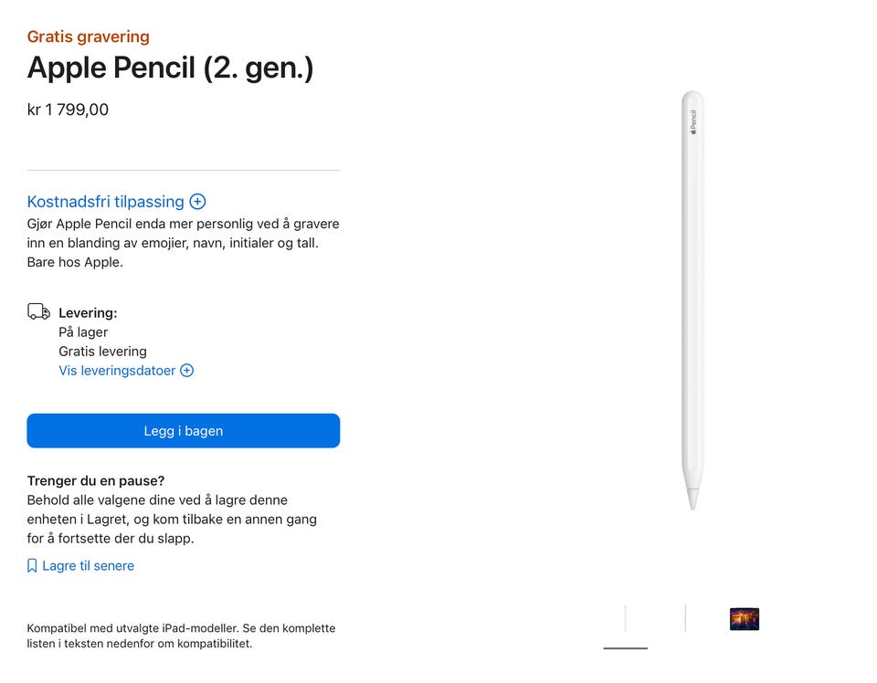Image resolution: width=877 pixels, height=683 pixels.
Task: Click the Trenger du en pause? heading
Action: 96,481
